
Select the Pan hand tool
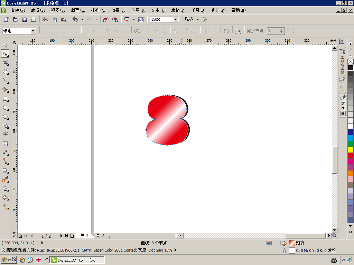click(5, 72)
